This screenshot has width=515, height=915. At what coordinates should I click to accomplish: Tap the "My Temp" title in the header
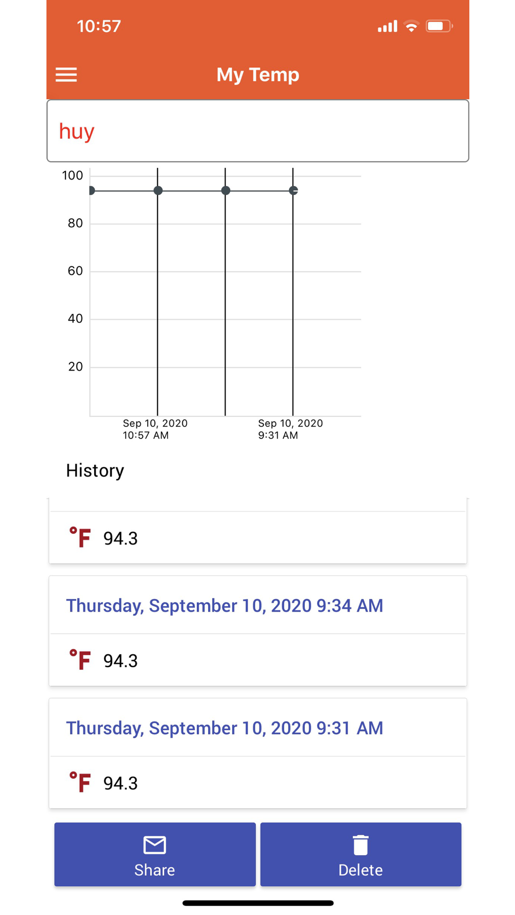(x=257, y=75)
